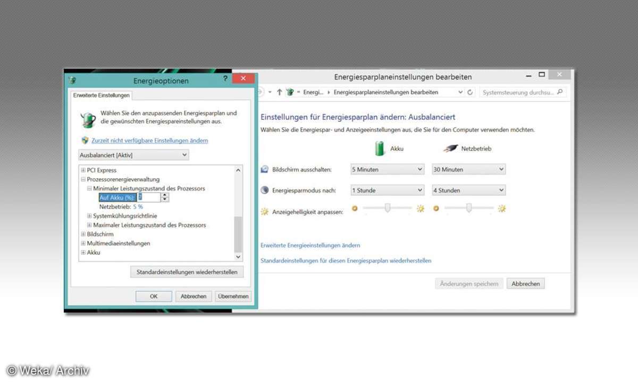Click Zurzeit nicht verfügbare Einstellungen ändern link
This screenshot has height=382, width=638.
tap(149, 141)
